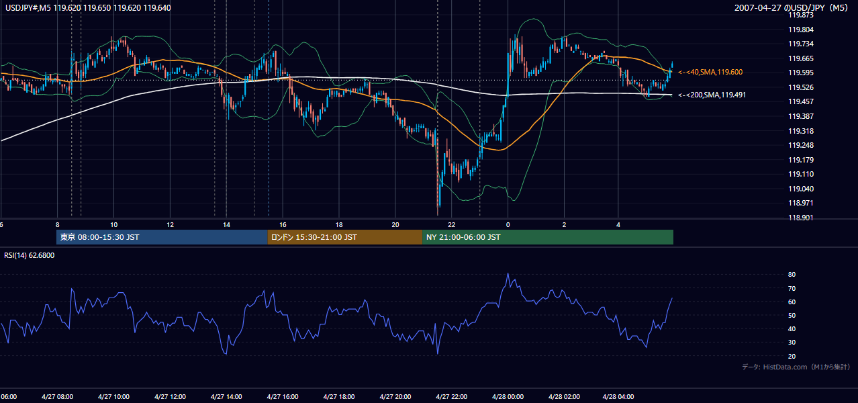858x403 pixels.
Task: Click hour label 22 under price chart
Action: click(451, 224)
